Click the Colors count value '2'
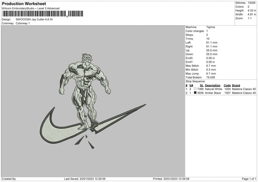The width and height of the screenshot is (258, 182). 249,7
